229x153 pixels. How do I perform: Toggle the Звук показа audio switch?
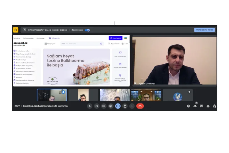(x=87, y=30)
